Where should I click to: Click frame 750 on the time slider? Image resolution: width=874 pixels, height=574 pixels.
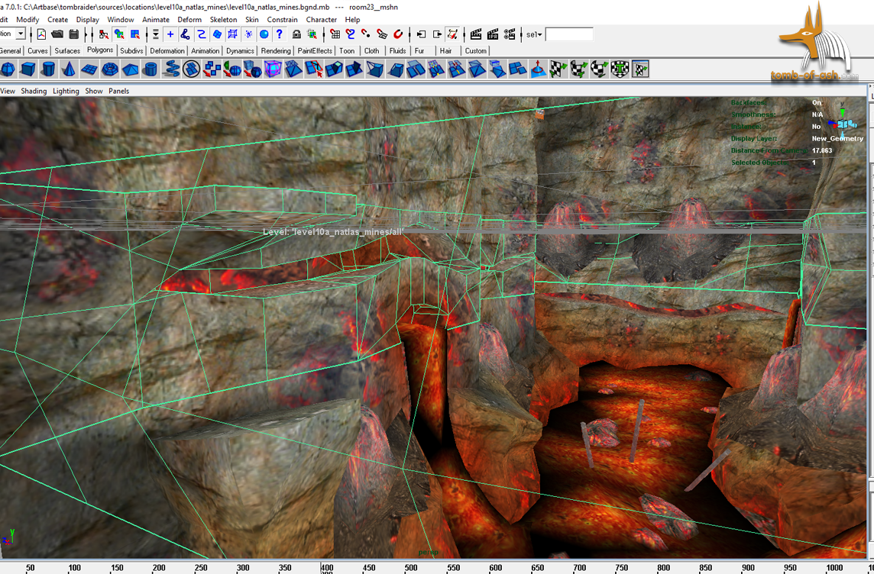point(622,568)
